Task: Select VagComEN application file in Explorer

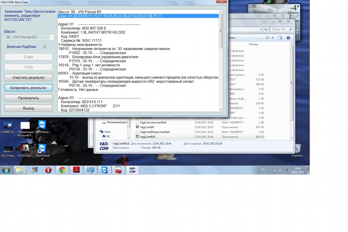Action: 147,127
